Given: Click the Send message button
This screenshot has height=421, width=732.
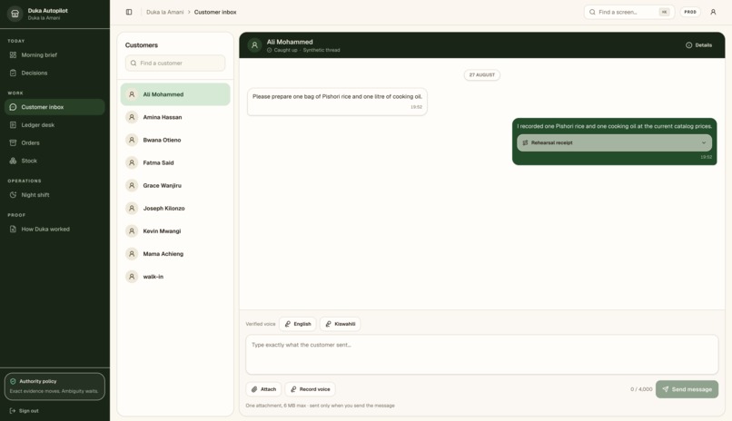Looking at the screenshot, I should (687, 389).
